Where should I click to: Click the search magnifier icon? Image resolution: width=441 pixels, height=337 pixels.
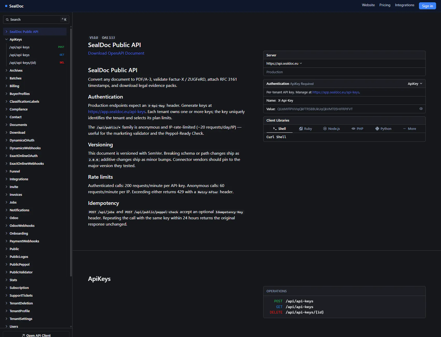pyautogui.click(x=7, y=20)
